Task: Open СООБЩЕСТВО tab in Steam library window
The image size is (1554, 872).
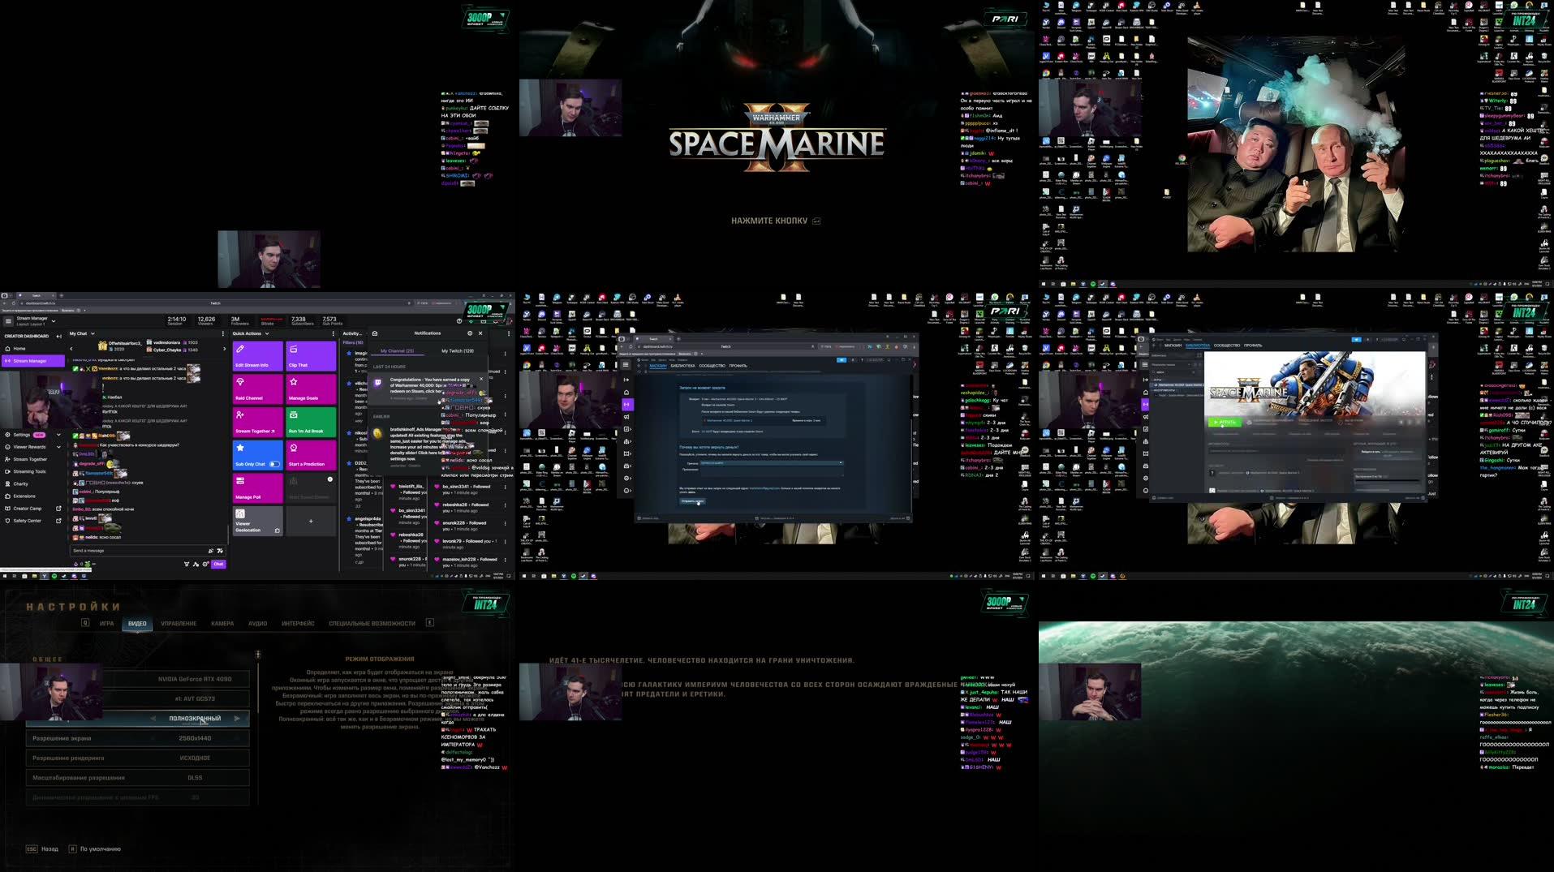Action: click(1226, 346)
